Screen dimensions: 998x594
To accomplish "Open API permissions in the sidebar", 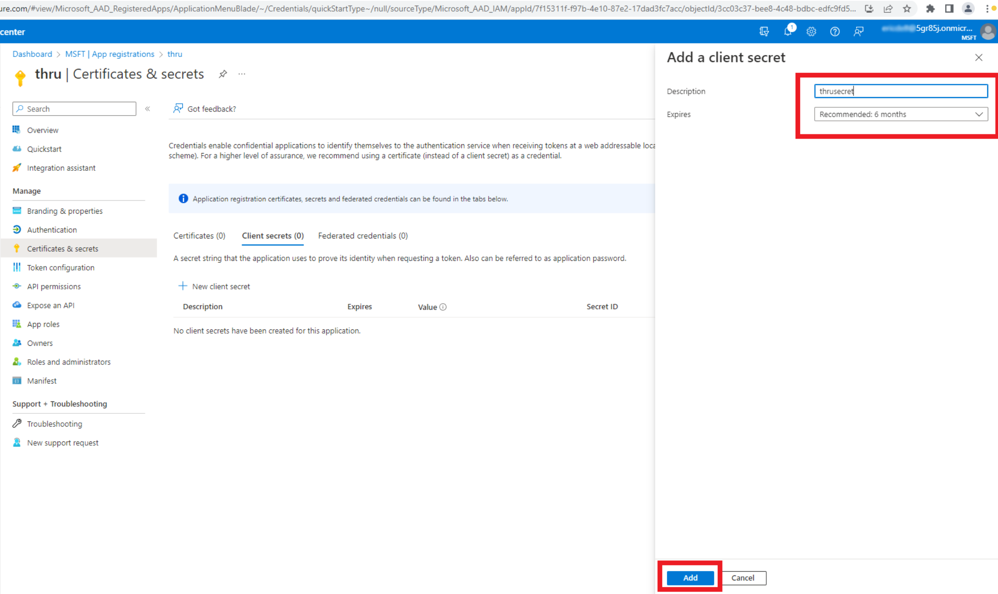I will coord(54,286).
